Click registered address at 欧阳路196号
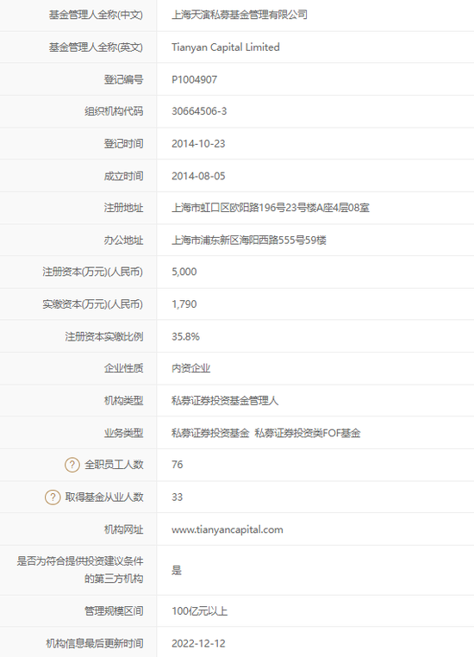Image resolution: width=474 pixels, height=657 pixels. click(271, 208)
